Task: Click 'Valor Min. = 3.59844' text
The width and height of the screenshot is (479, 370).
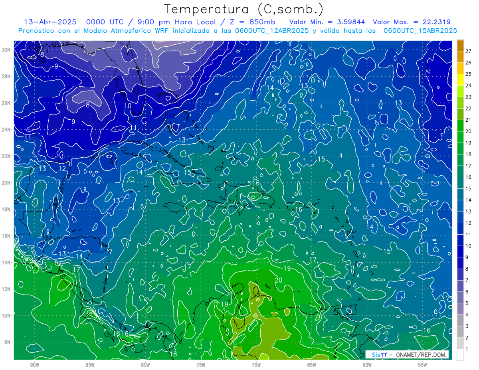Action: coord(328,22)
